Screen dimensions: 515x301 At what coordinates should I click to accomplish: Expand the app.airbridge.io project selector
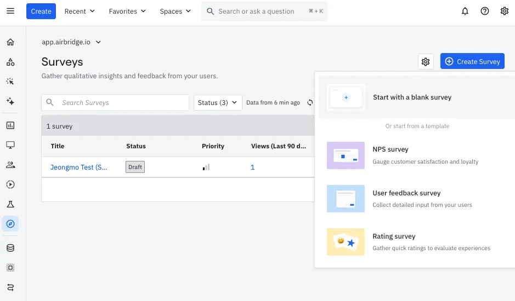[71, 42]
